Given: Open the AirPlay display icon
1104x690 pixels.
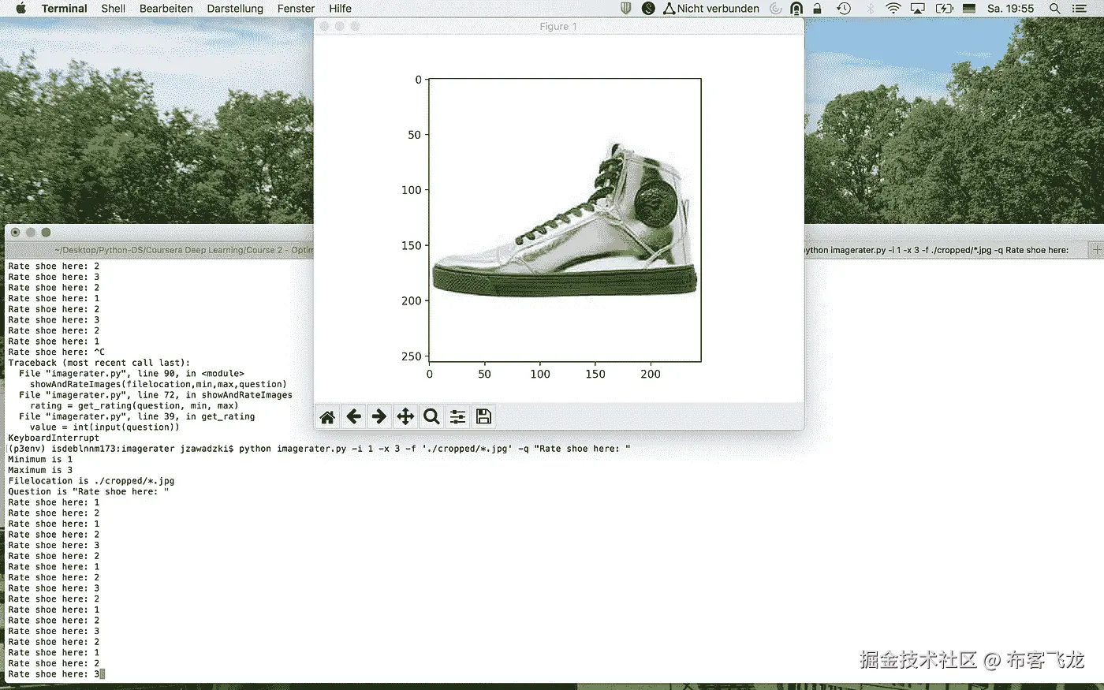Looking at the screenshot, I should [x=918, y=9].
